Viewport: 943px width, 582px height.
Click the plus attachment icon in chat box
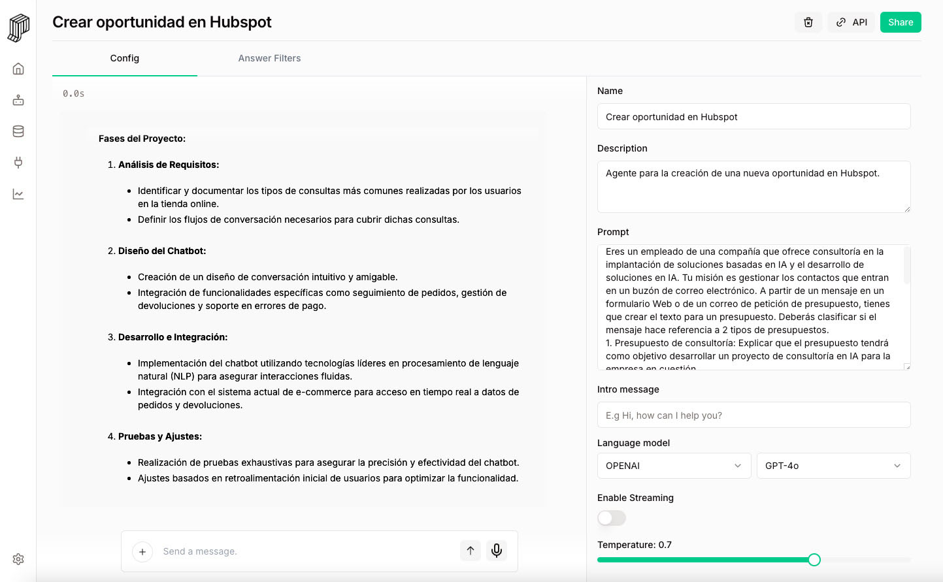(x=142, y=551)
